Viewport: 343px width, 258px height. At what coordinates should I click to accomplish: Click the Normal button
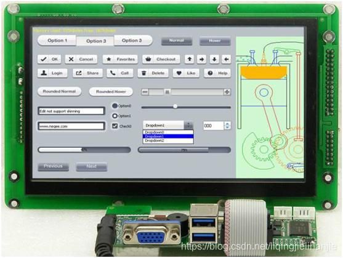pyautogui.click(x=177, y=41)
